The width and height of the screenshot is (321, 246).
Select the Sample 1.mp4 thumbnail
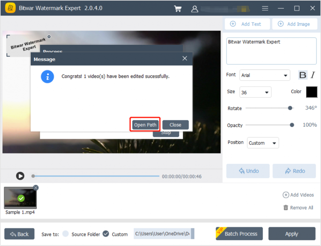click(20, 198)
